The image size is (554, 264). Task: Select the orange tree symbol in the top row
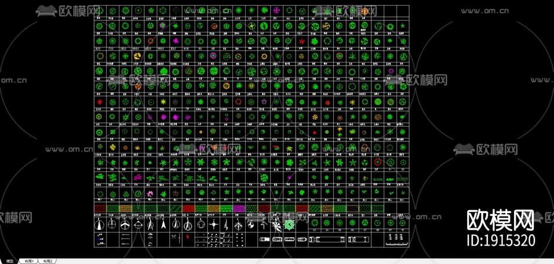[365, 12]
